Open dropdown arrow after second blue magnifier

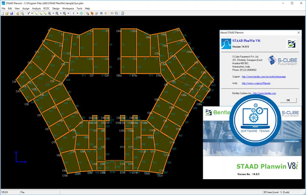61,13
